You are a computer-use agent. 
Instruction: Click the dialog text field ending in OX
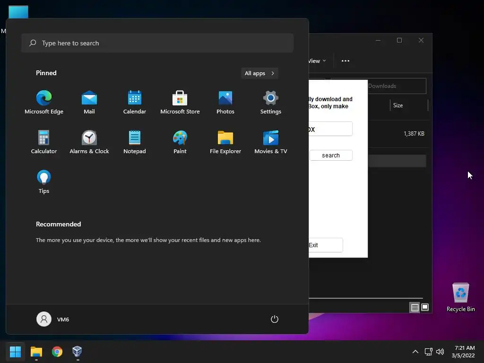coord(330,129)
